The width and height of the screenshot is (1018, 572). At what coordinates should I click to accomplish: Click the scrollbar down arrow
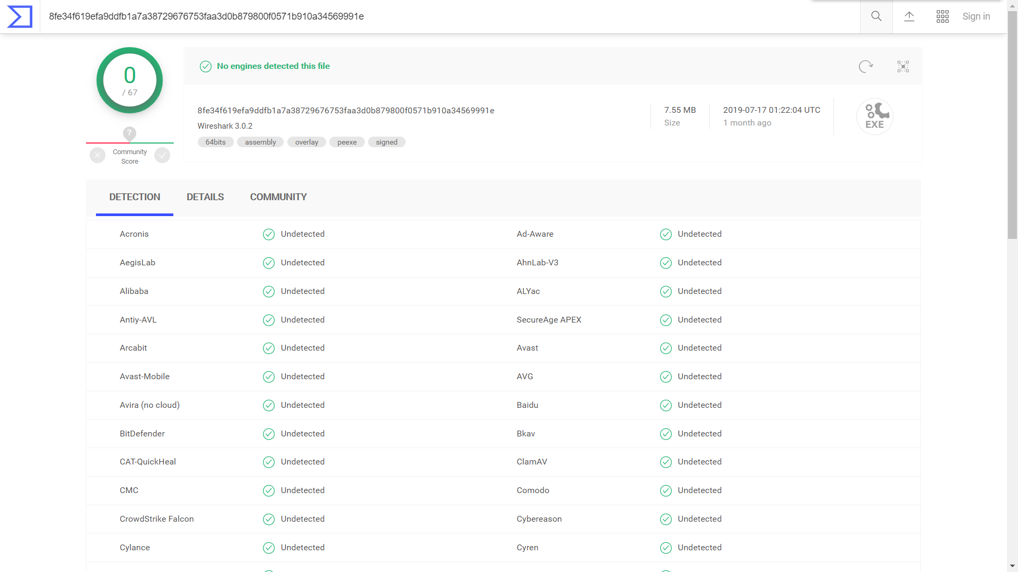(x=1012, y=566)
